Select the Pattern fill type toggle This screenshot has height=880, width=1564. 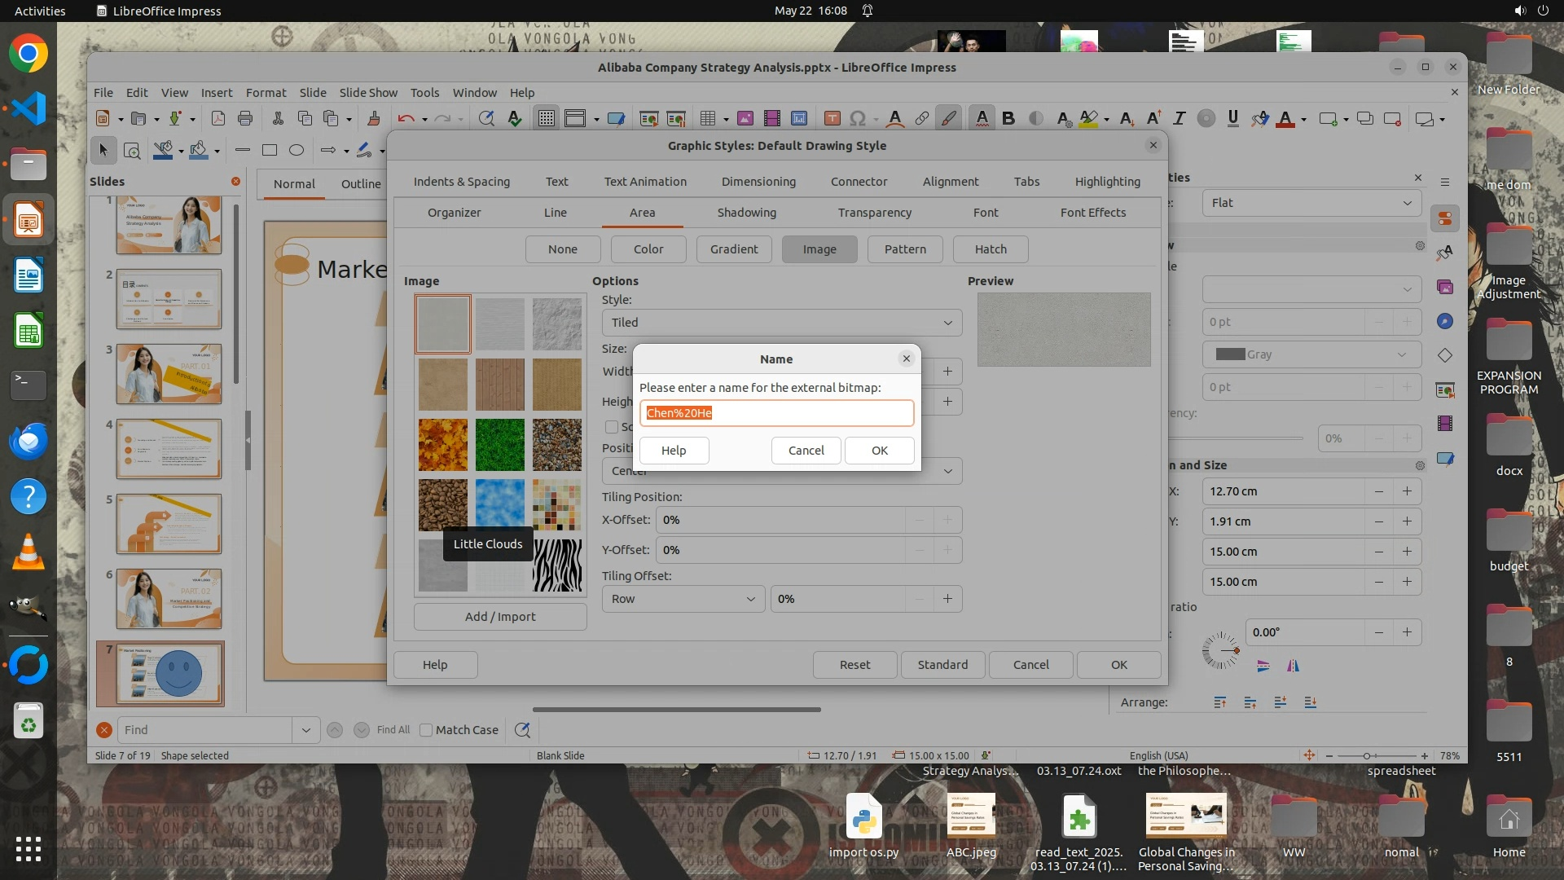pyautogui.click(x=905, y=249)
